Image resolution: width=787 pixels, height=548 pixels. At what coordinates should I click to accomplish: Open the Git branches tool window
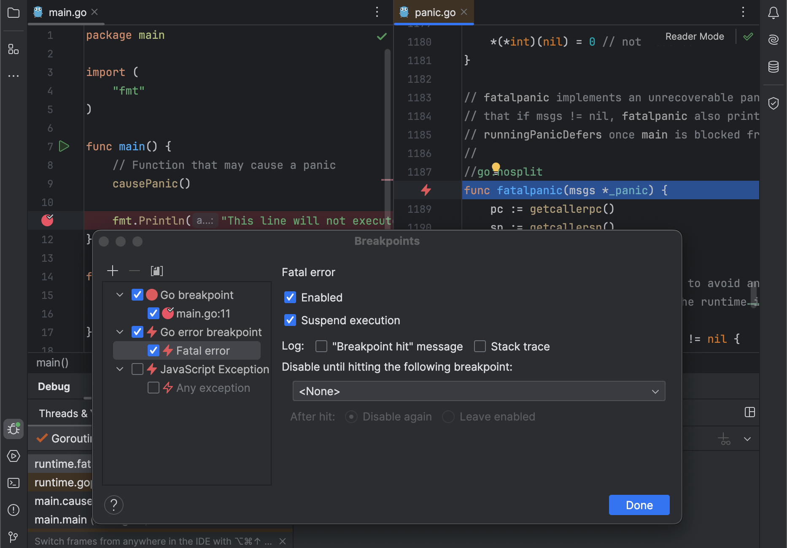tap(13, 537)
